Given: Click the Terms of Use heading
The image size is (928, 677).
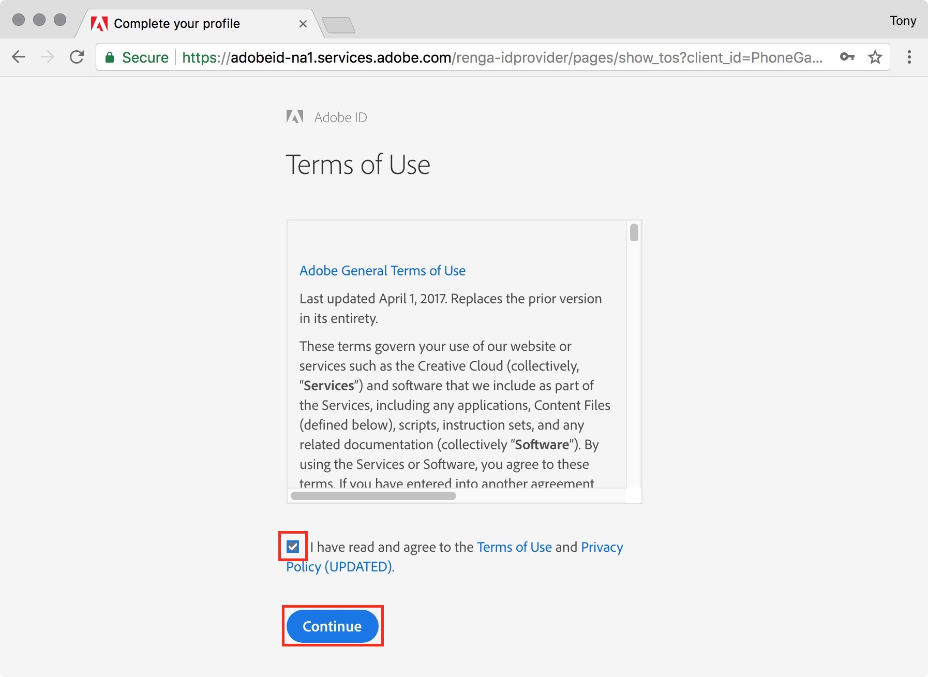Looking at the screenshot, I should (358, 165).
